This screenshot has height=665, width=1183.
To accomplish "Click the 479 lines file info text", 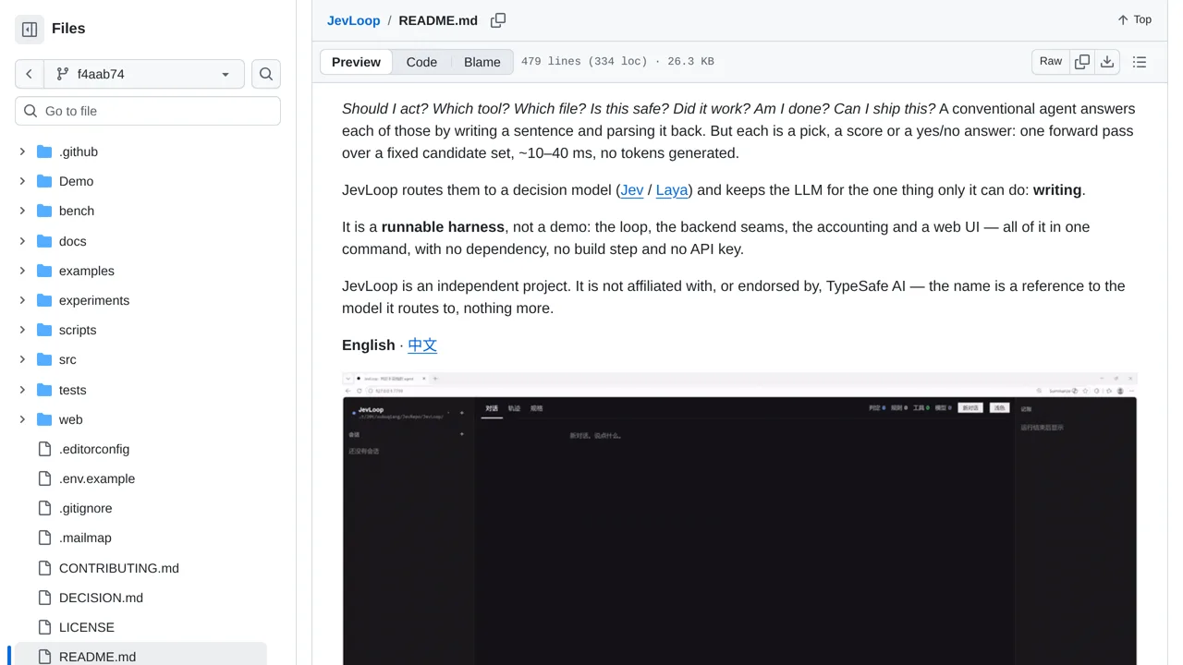I will (x=617, y=62).
